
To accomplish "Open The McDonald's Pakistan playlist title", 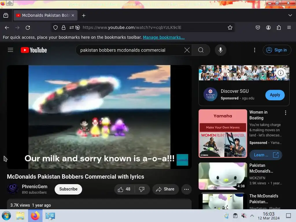I will point(264,199).
